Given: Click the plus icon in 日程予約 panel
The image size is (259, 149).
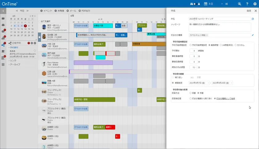Looking at the screenshot, I should click(x=35, y=43).
